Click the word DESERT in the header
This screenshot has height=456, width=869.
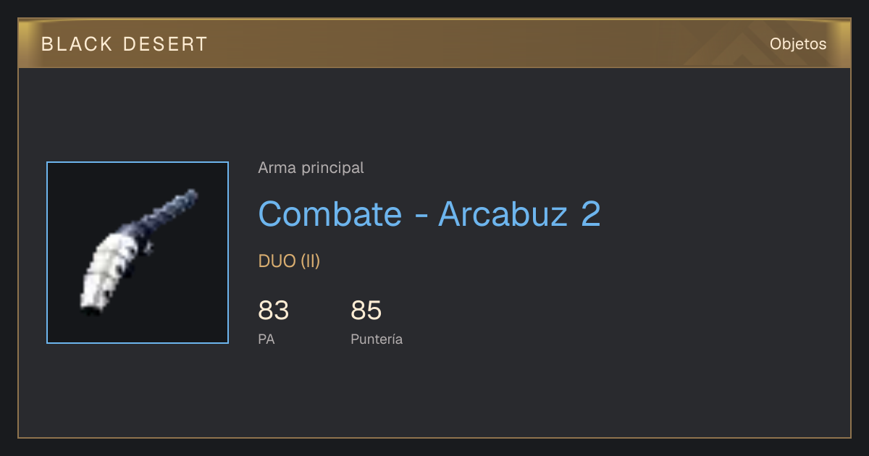[166, 44]
